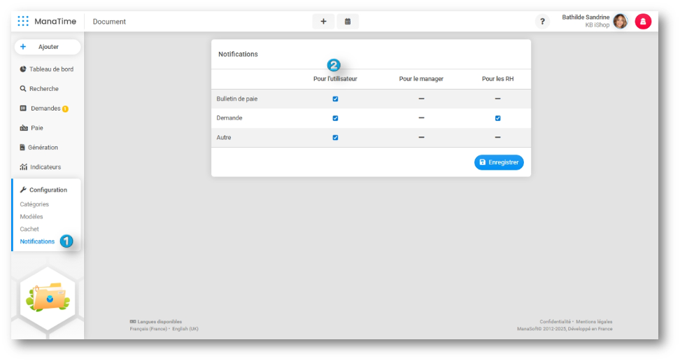Click the Tableau de bord pie chart icon

point(23,69)
